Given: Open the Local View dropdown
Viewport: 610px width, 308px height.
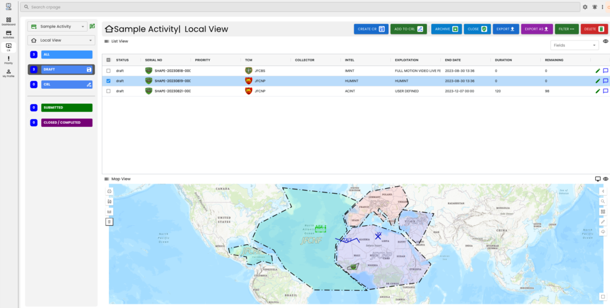Looking at the screenshot, I should coord(61,41).
